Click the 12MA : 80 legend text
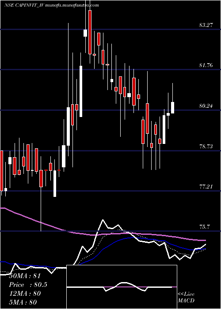This screenshot has width=221, height=309. (x=25, y=294)
